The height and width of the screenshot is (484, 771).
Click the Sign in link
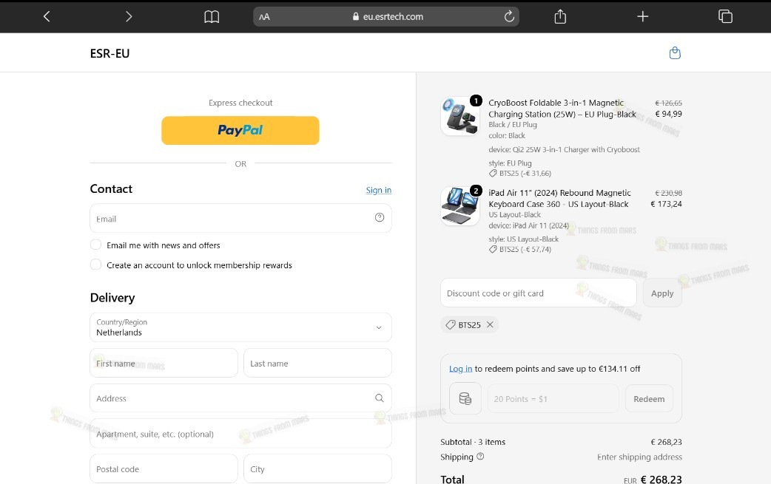pyautogui.click(x=379, y=190)
